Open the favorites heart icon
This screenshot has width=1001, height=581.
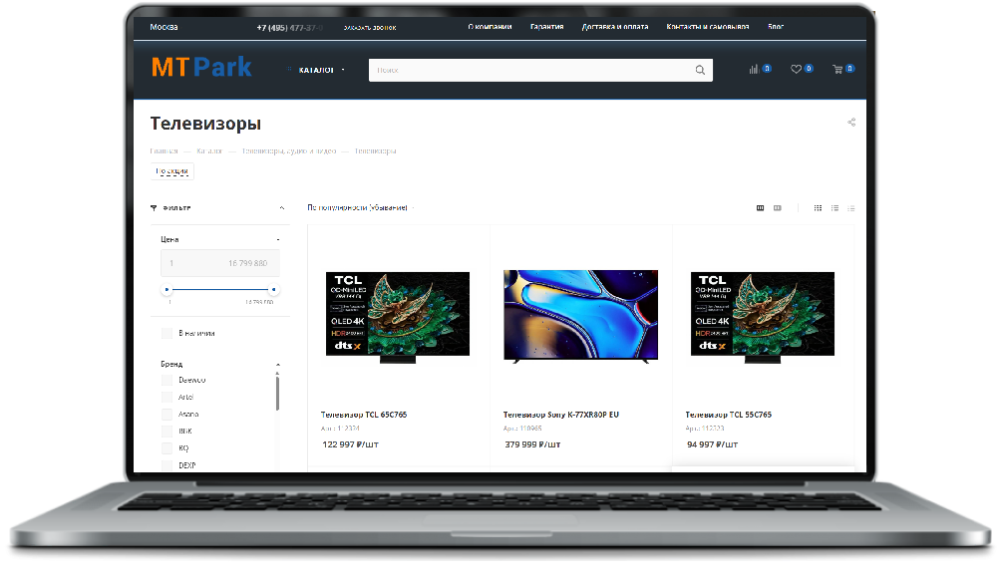796,69
